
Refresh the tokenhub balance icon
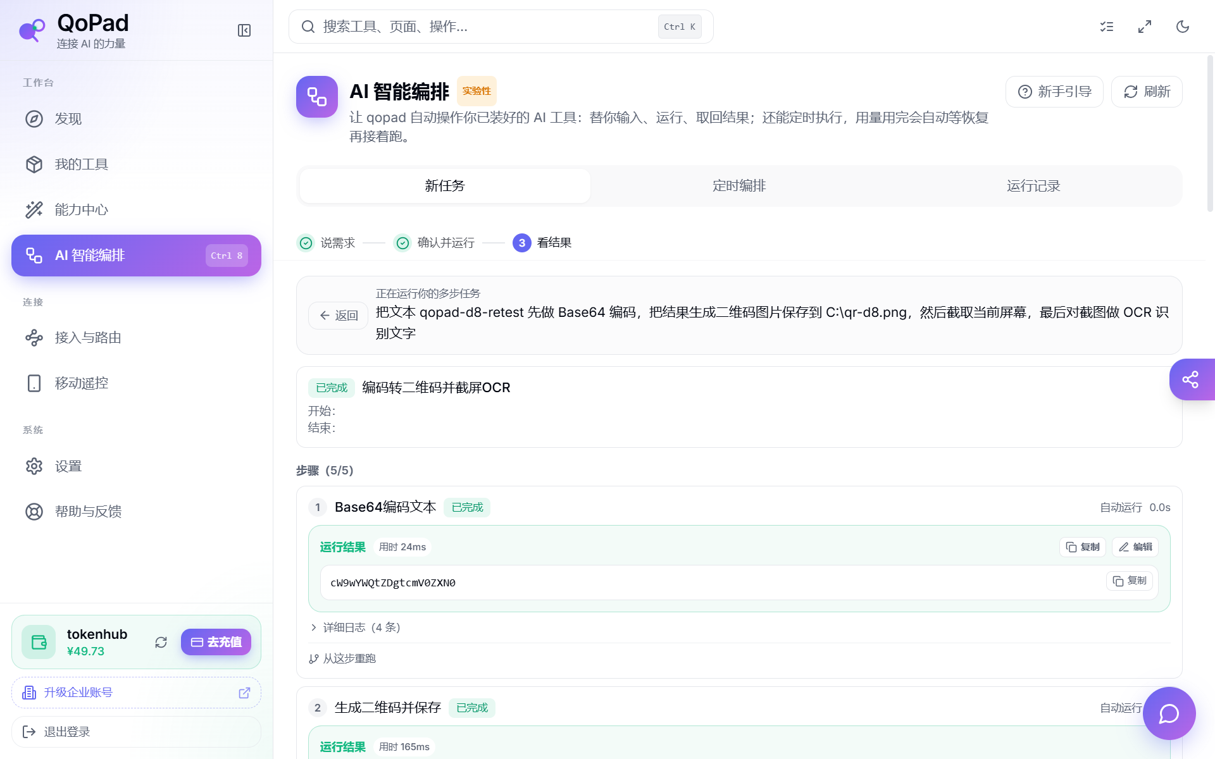tap(161, 642)
